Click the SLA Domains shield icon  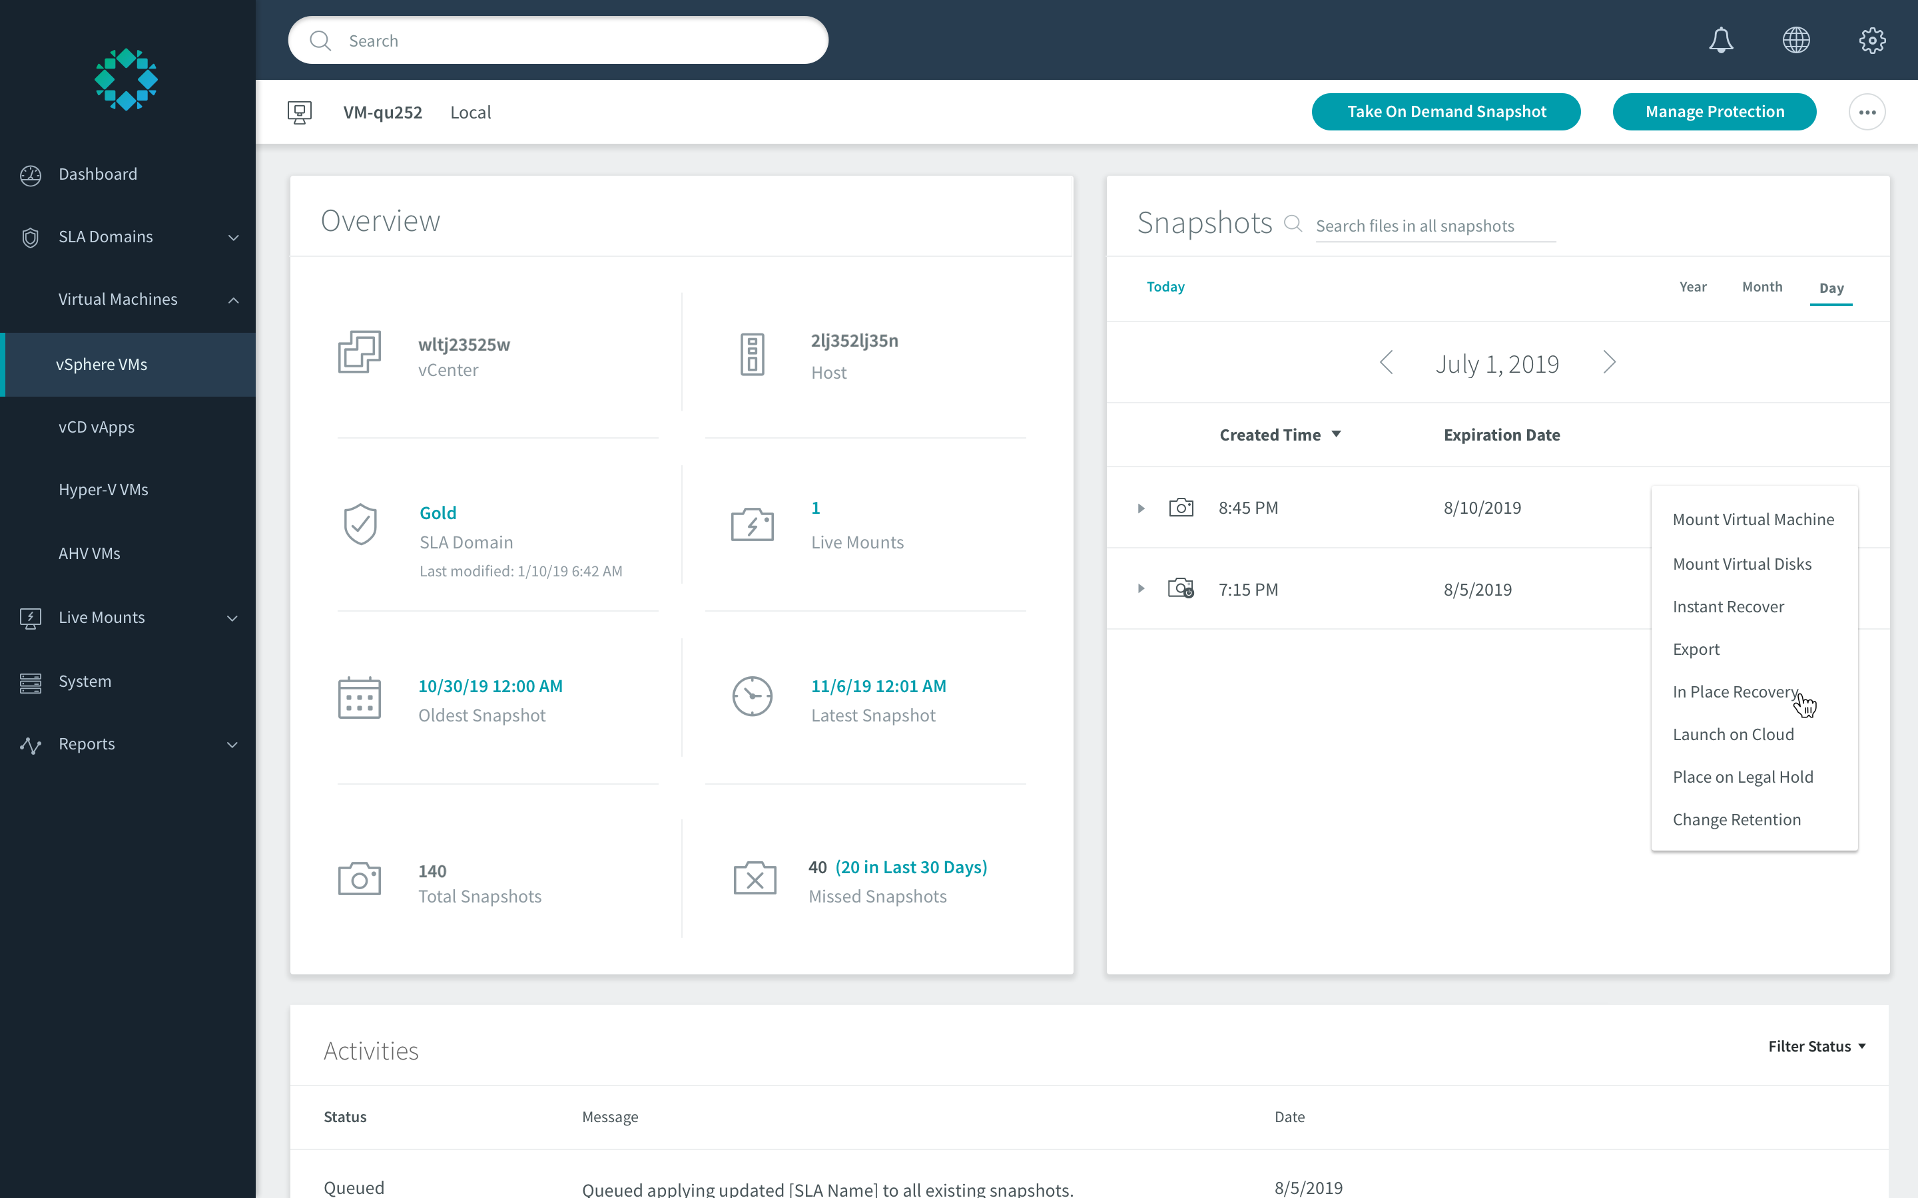pos(30,237)
